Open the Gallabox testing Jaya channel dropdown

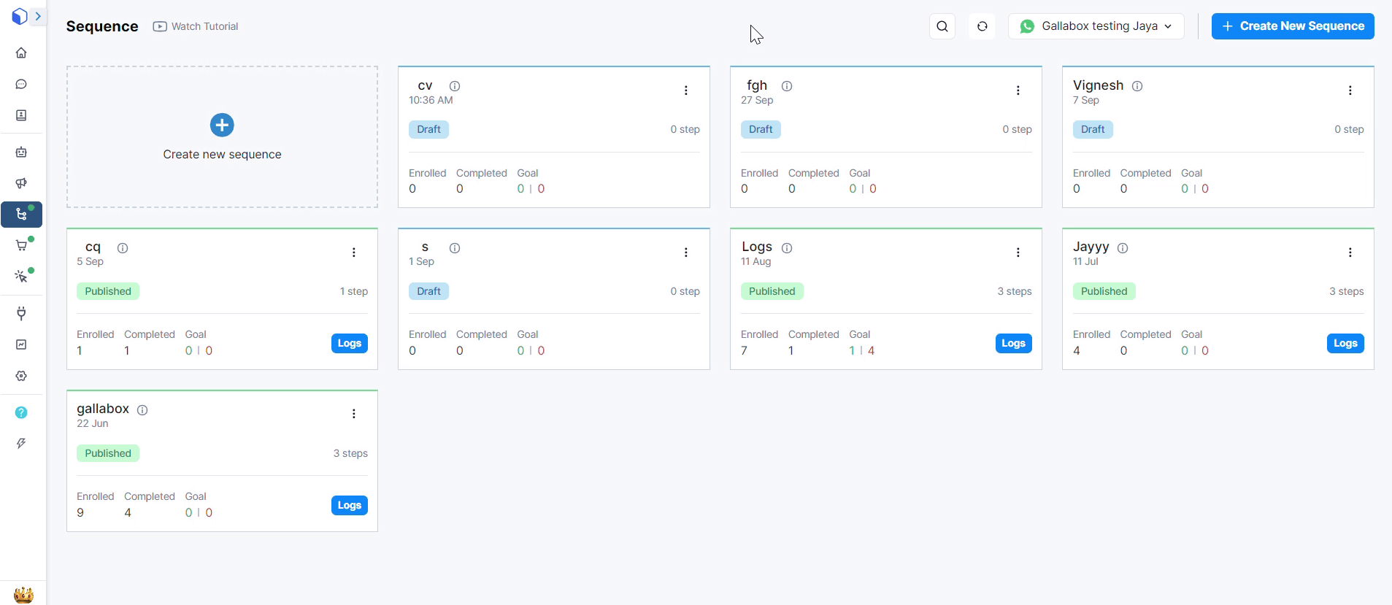coord(1096,26)
